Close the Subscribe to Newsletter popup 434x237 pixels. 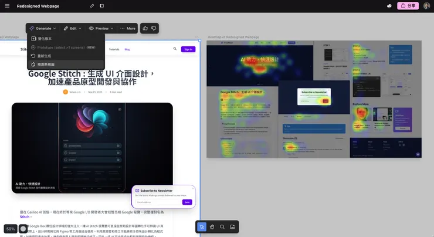coord(193,188)
